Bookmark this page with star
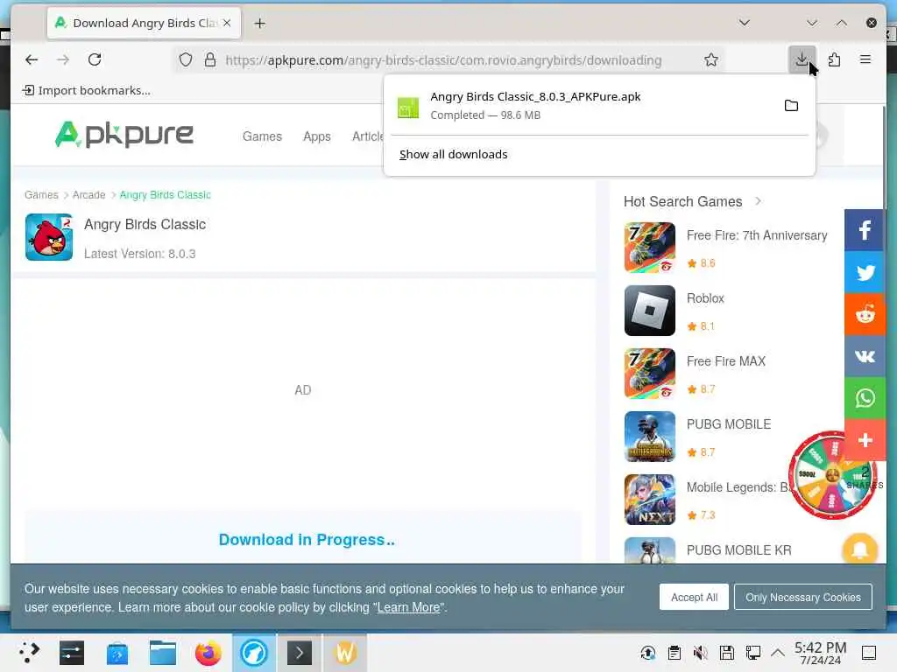Screen dimensions: 897x672 [x=711, y=59]
